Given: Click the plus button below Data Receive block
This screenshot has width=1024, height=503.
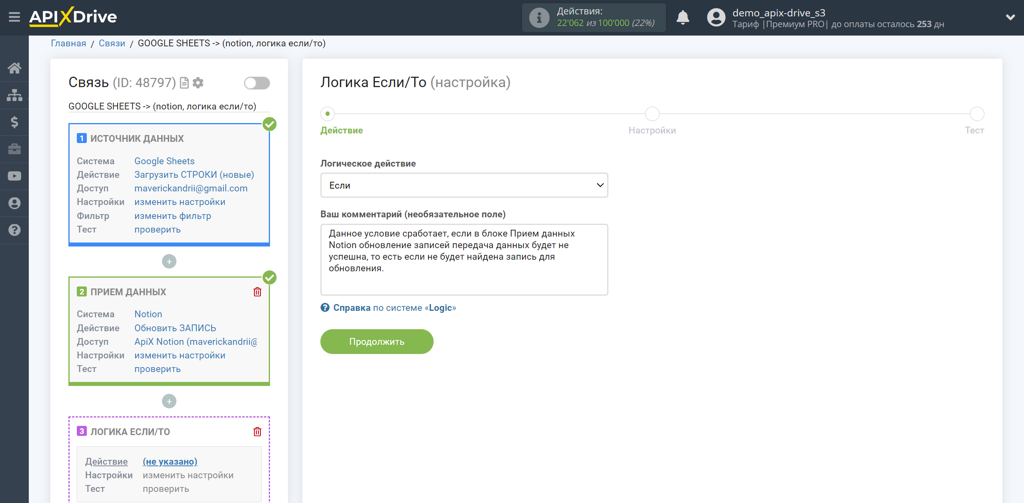Looking at the screenshot, I should pyautogui.click(x=169, y=401).
